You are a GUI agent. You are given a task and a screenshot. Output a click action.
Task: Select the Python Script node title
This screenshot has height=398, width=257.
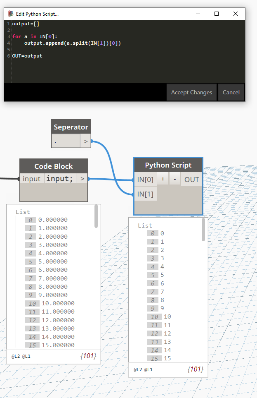pos(168,165)
